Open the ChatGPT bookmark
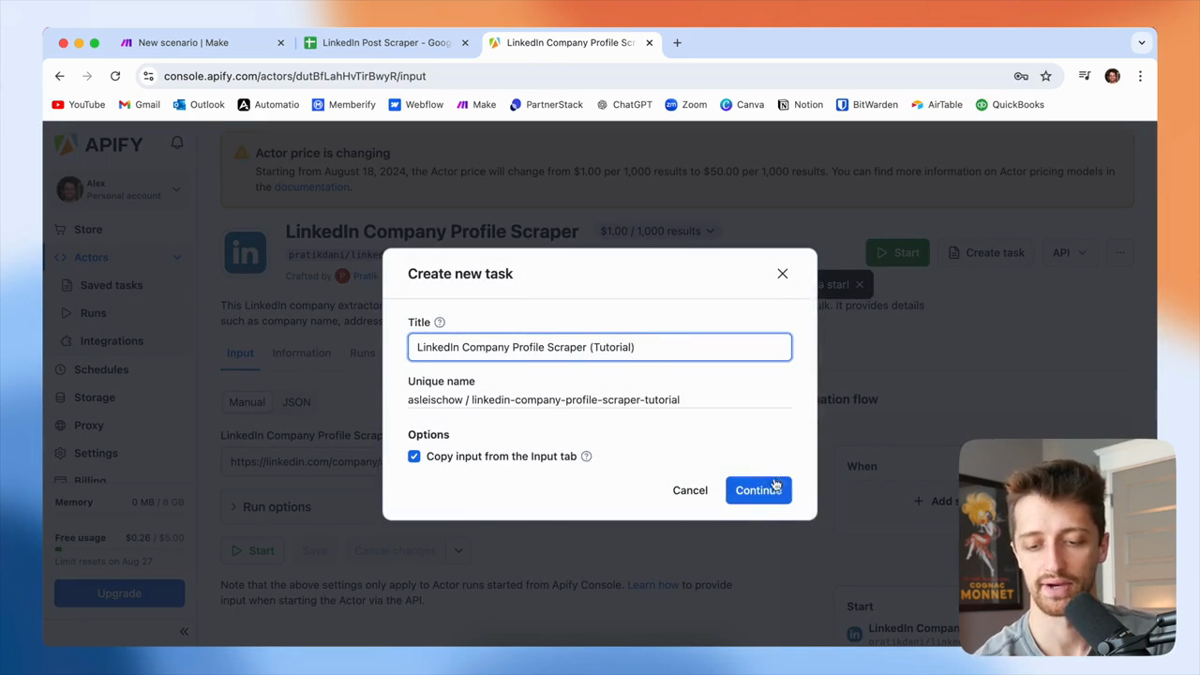The height and width of the screenshot is (675, 1200). (x=624, y=105)
